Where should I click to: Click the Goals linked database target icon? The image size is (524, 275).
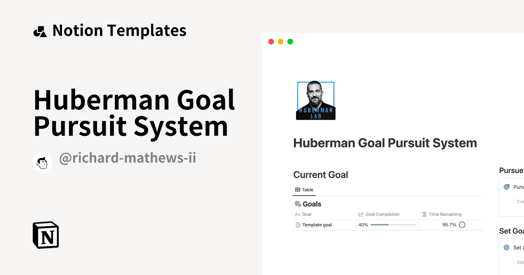click(x=296, y=204)
